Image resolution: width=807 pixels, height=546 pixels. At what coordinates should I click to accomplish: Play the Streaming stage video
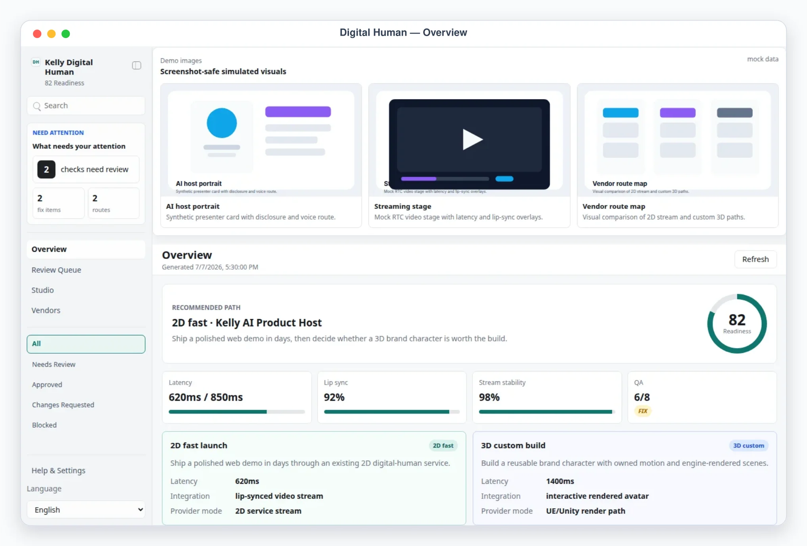(472, 140)
